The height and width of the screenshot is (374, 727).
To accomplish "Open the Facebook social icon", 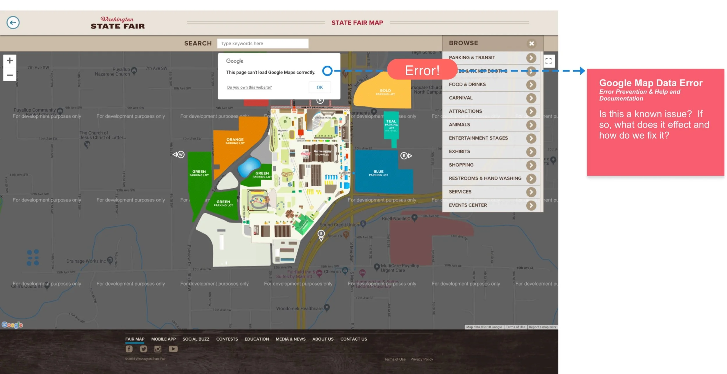I will [129, 349].
